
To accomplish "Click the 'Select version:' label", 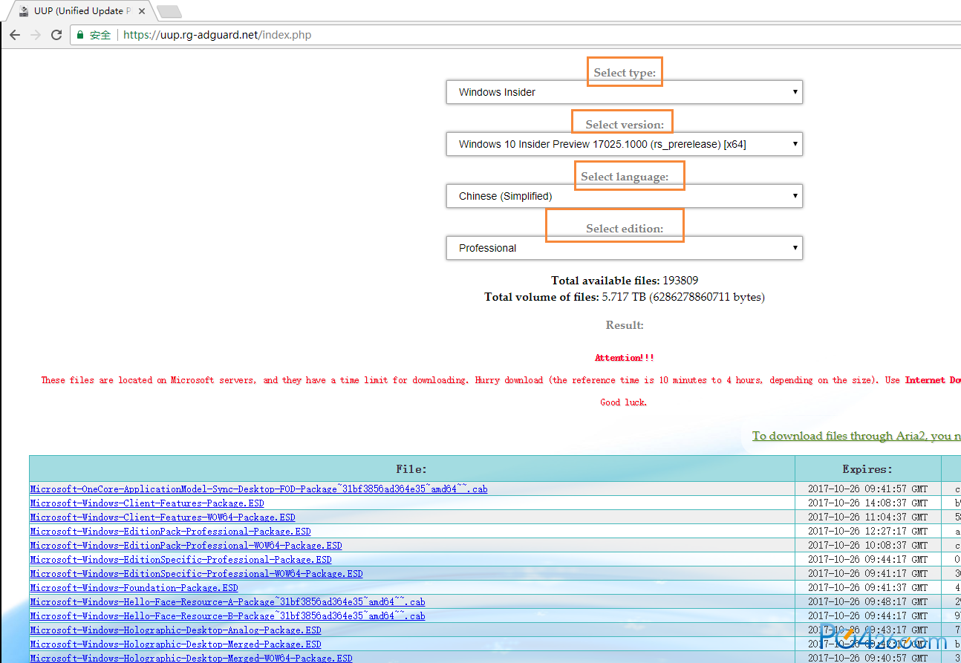I will (625, 125).
